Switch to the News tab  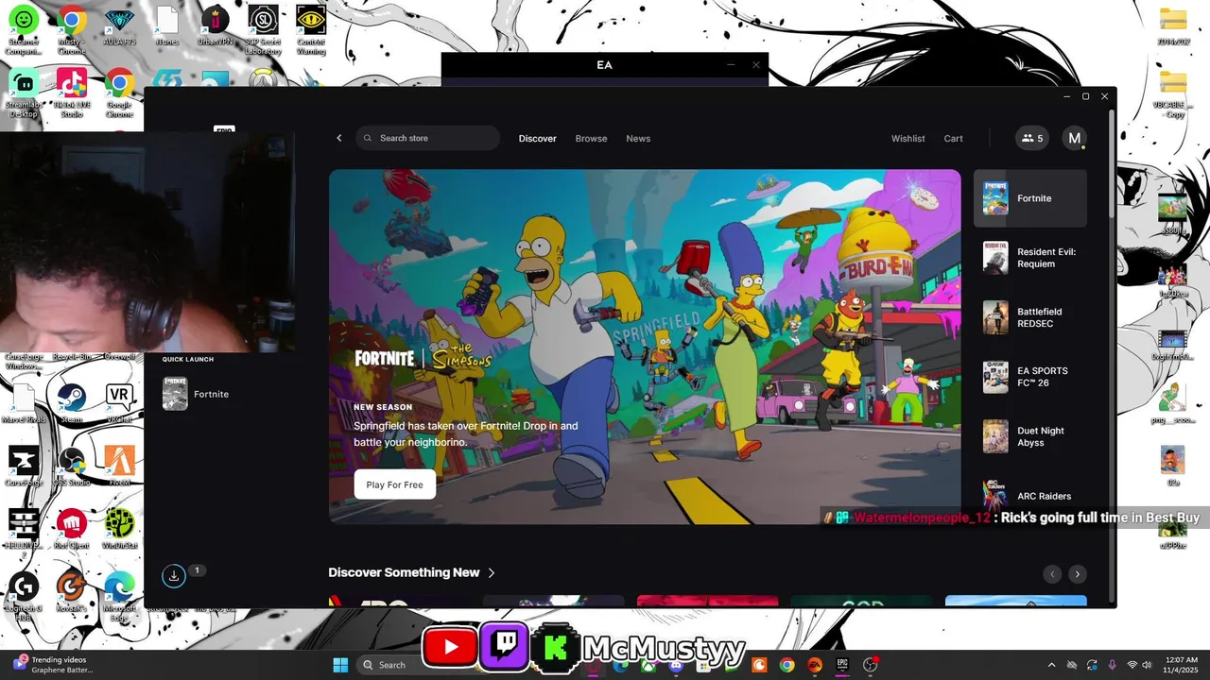638,138
